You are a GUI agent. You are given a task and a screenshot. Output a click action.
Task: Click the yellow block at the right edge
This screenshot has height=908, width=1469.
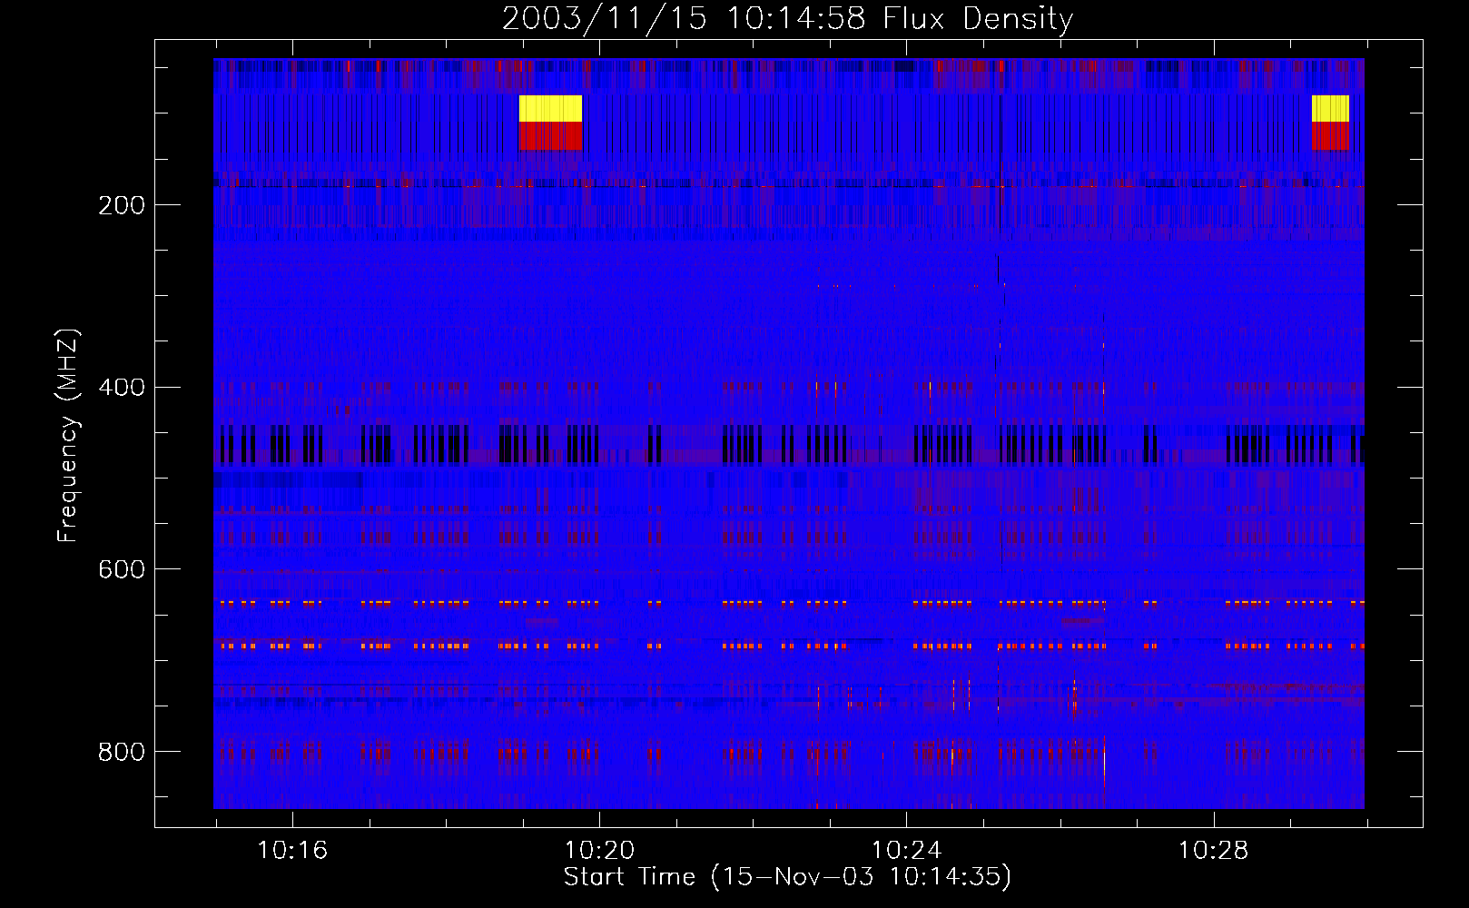[x=1330, y=109]
